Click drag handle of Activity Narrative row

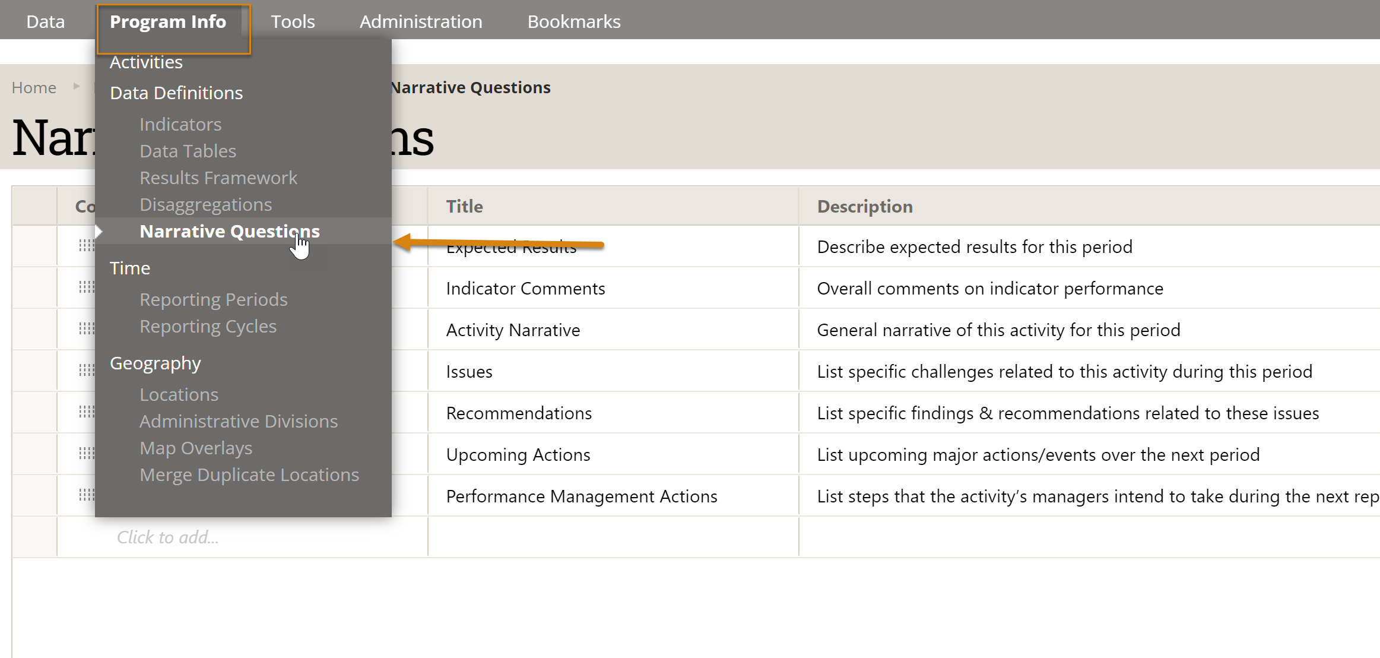[x=86, y=329]
